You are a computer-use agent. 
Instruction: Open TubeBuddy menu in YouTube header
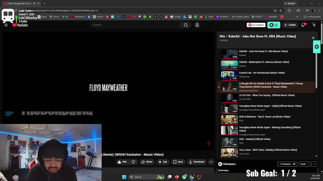pyautogui.click(x=274, y=25)
